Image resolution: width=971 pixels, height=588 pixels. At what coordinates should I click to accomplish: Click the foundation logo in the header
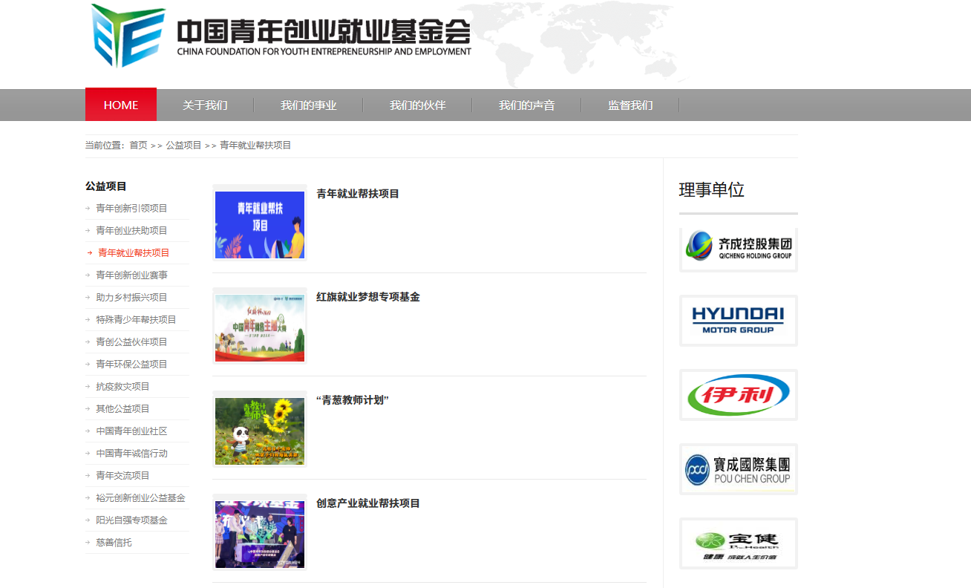281,36
